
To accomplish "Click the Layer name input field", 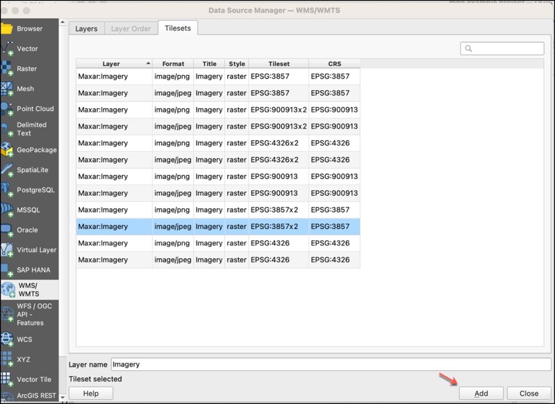I will [x=331, y=364].
